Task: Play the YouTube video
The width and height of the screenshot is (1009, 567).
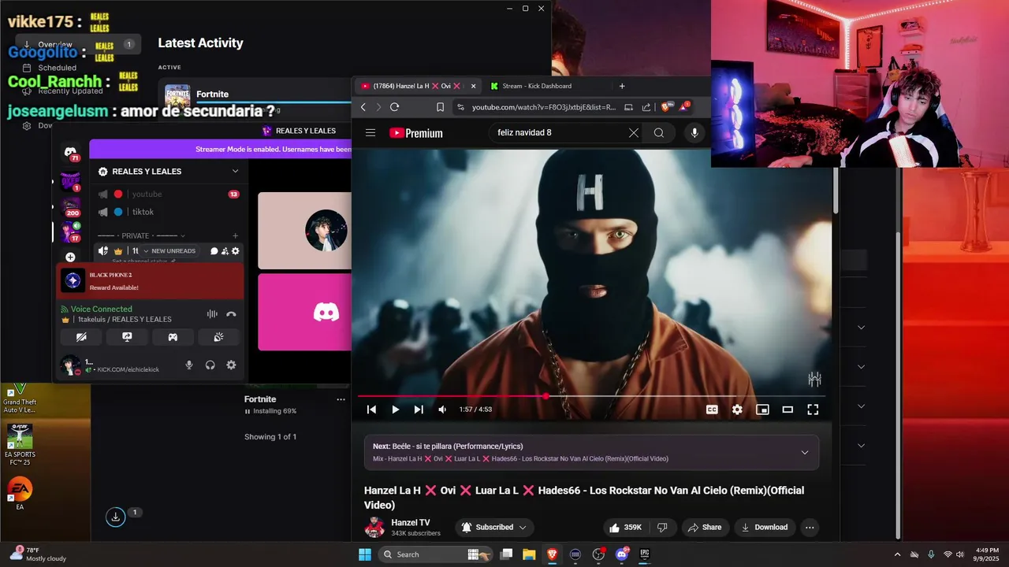Action: (x=396, y=409)
